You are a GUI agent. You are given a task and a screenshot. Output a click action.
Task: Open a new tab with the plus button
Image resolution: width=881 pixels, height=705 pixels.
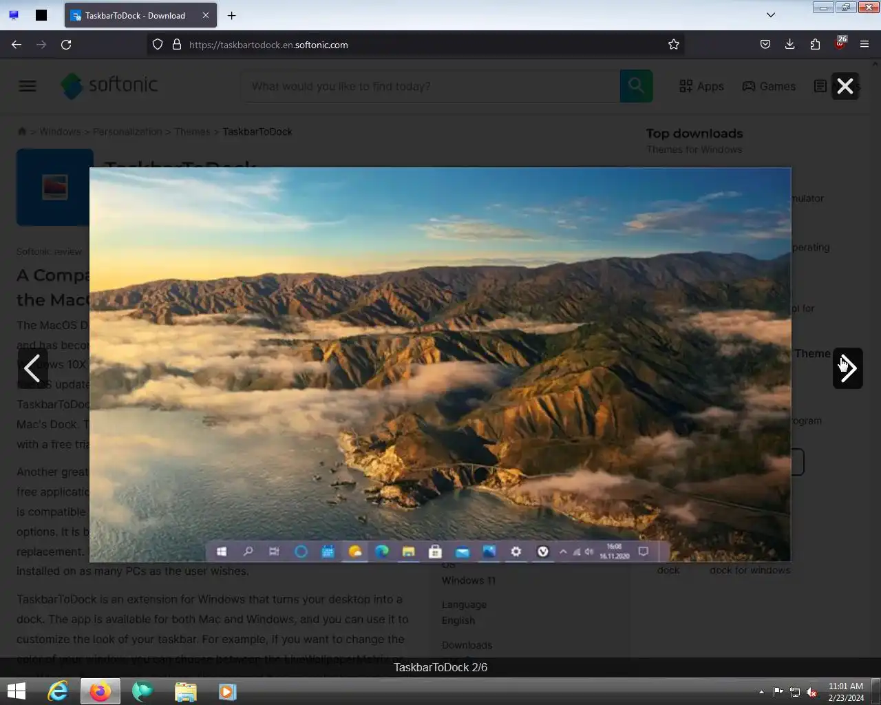pos(232,15)
